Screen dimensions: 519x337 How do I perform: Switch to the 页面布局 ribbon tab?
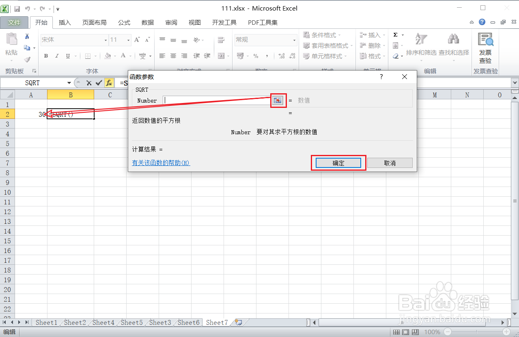coord(94,22)
